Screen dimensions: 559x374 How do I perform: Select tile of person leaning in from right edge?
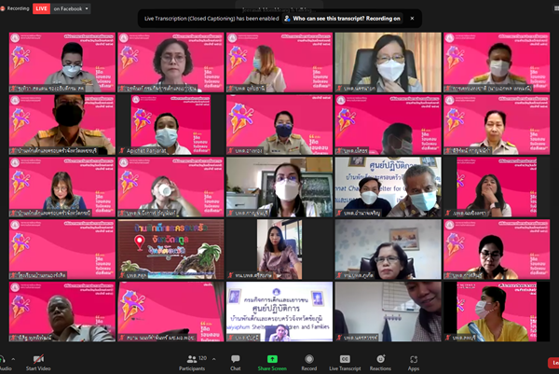pos(388,312)
